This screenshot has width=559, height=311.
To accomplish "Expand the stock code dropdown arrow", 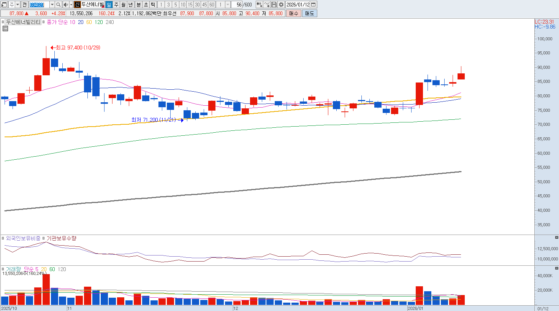I will pyautogui.click(x=52, y=5).
